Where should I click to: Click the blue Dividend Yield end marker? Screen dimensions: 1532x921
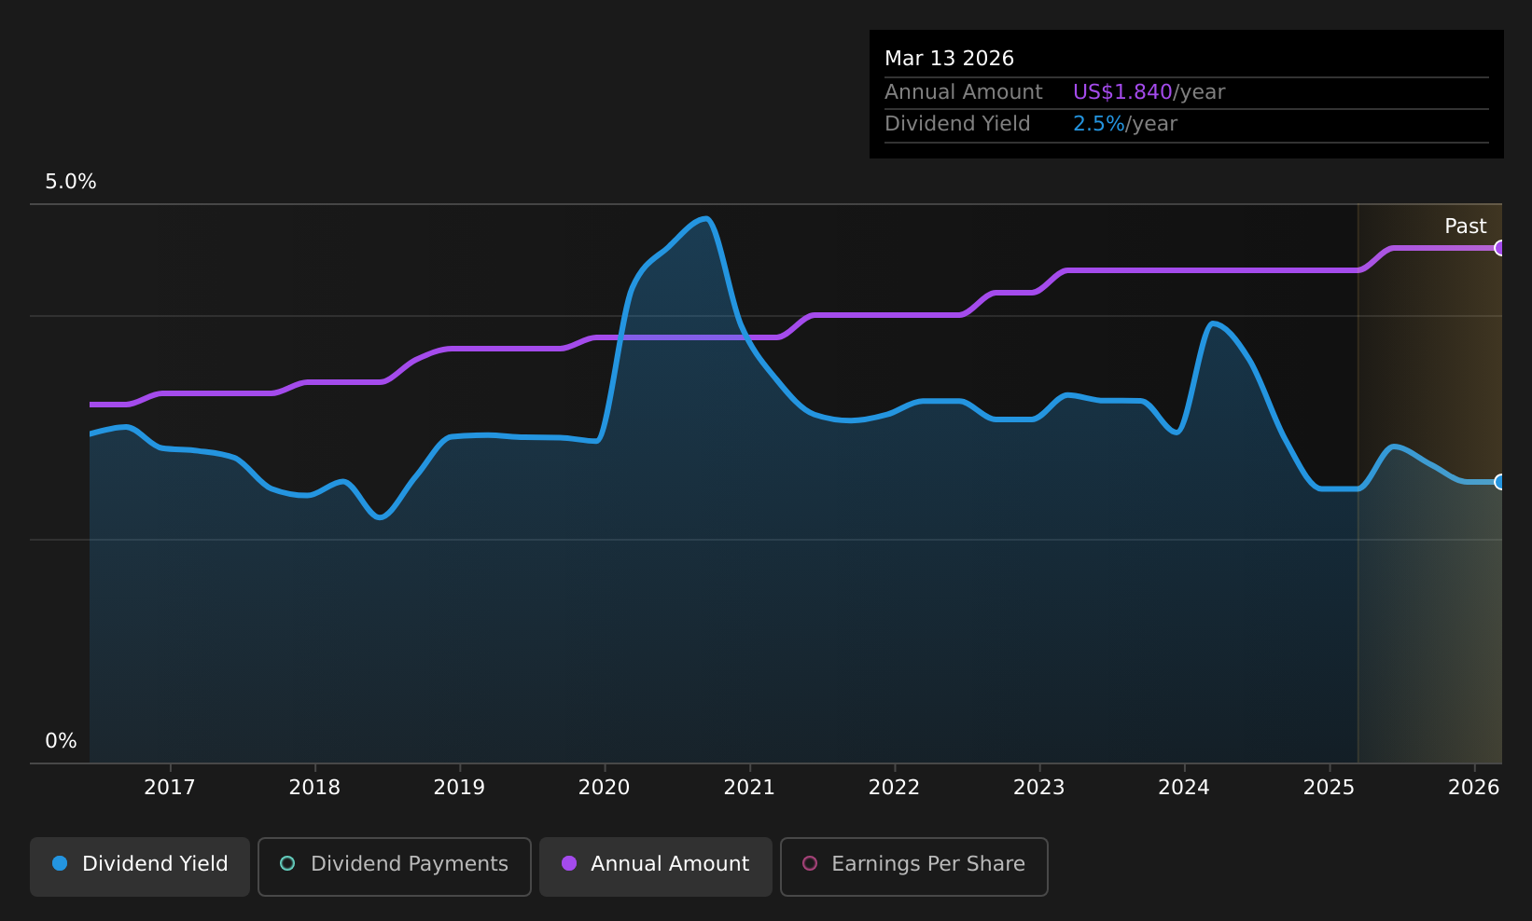pos(1500,482)
